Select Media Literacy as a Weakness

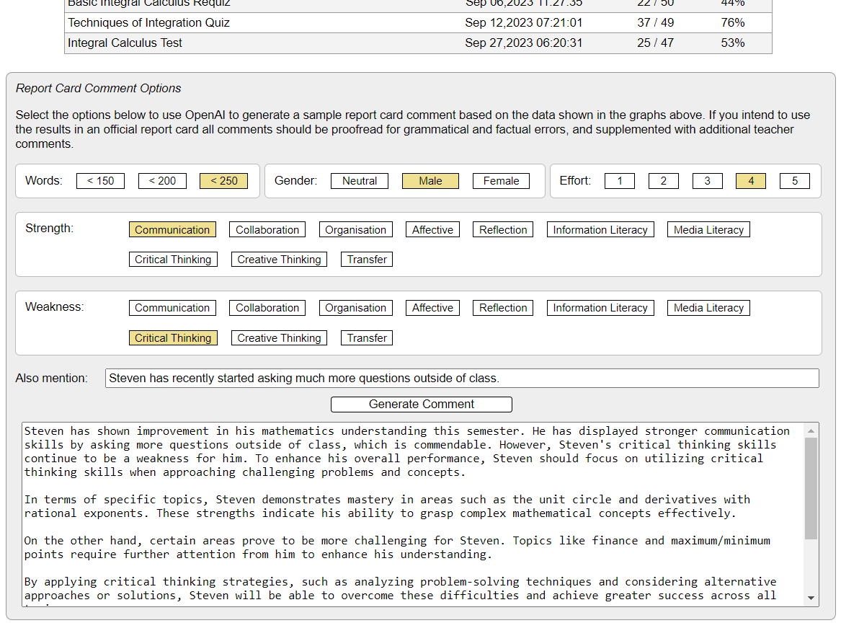click(x=708, y=308)
